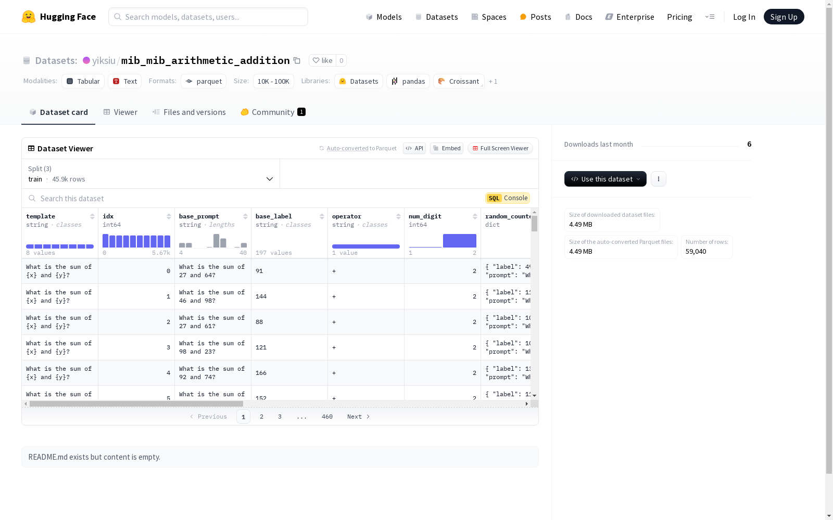Copy the dataset name with the copy icon
The height and width of the screenshot is (520, 833).
(x=297, y=60)
